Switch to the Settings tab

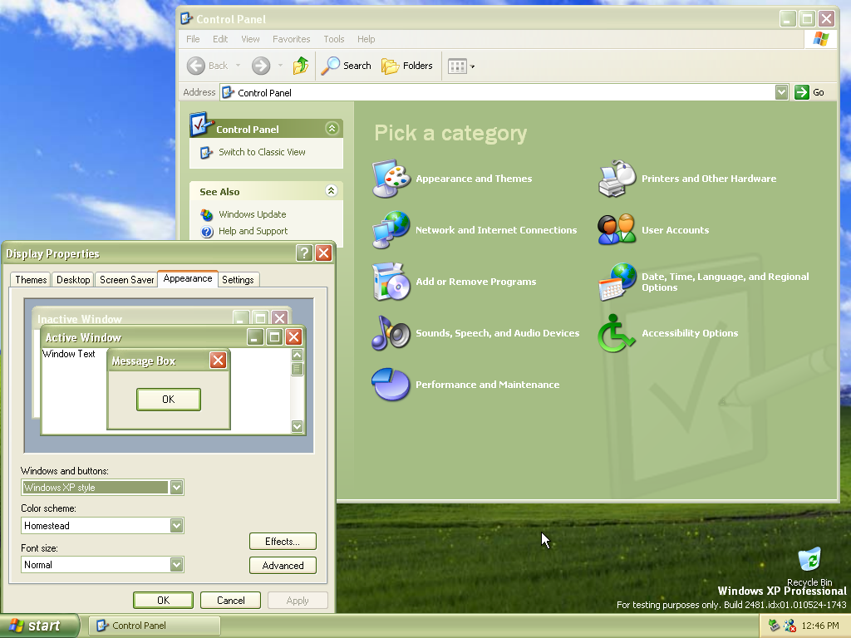pyautogui.click(x=238, y=279)
